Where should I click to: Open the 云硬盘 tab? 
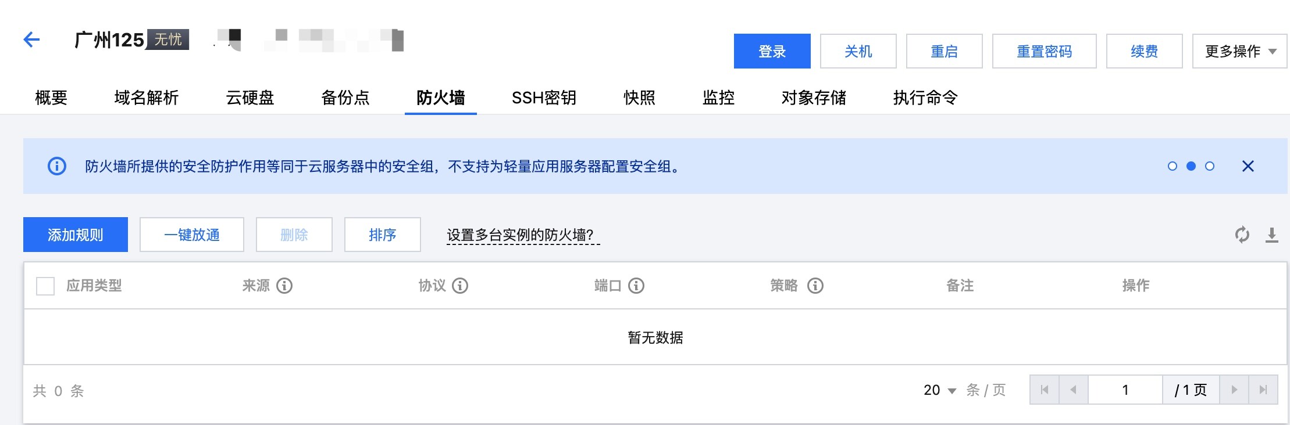(x=250, y=98)
